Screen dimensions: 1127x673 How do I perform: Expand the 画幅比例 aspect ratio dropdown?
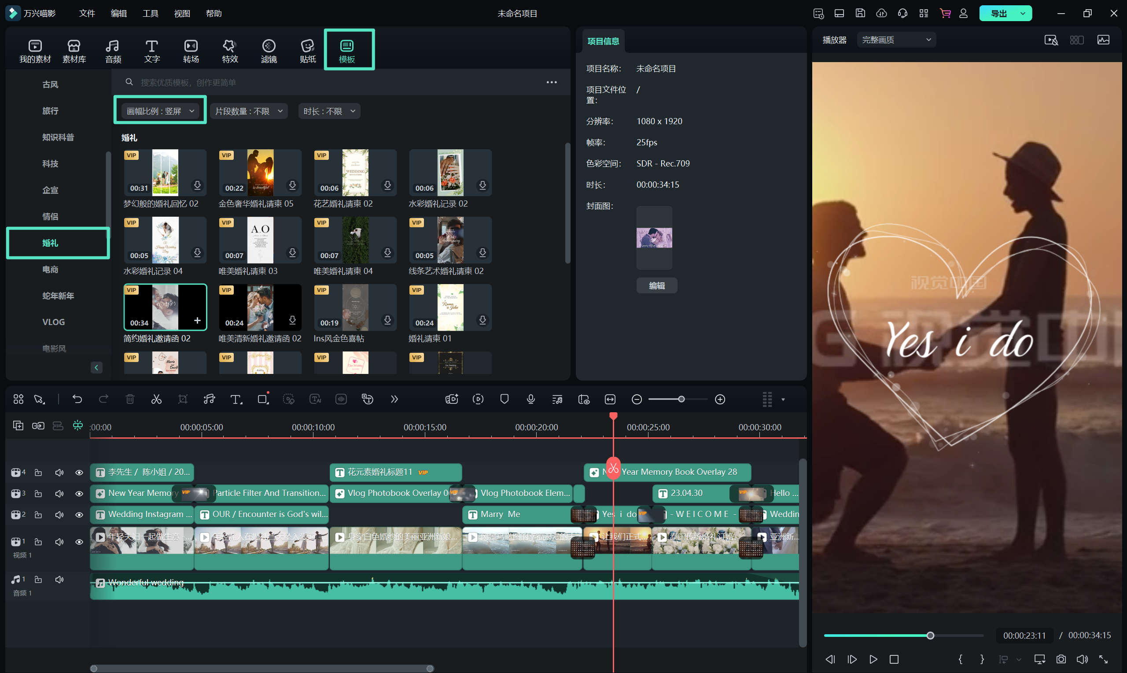point(160,111)
